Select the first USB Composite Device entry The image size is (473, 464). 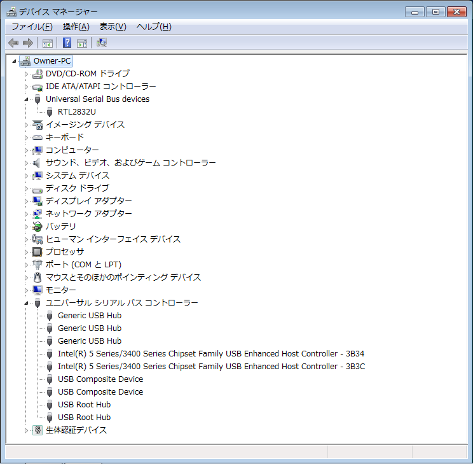pos(100,379)
